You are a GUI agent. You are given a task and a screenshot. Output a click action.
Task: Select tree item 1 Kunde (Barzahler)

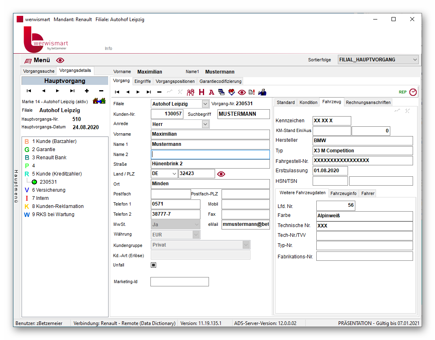tap(54, 141)
